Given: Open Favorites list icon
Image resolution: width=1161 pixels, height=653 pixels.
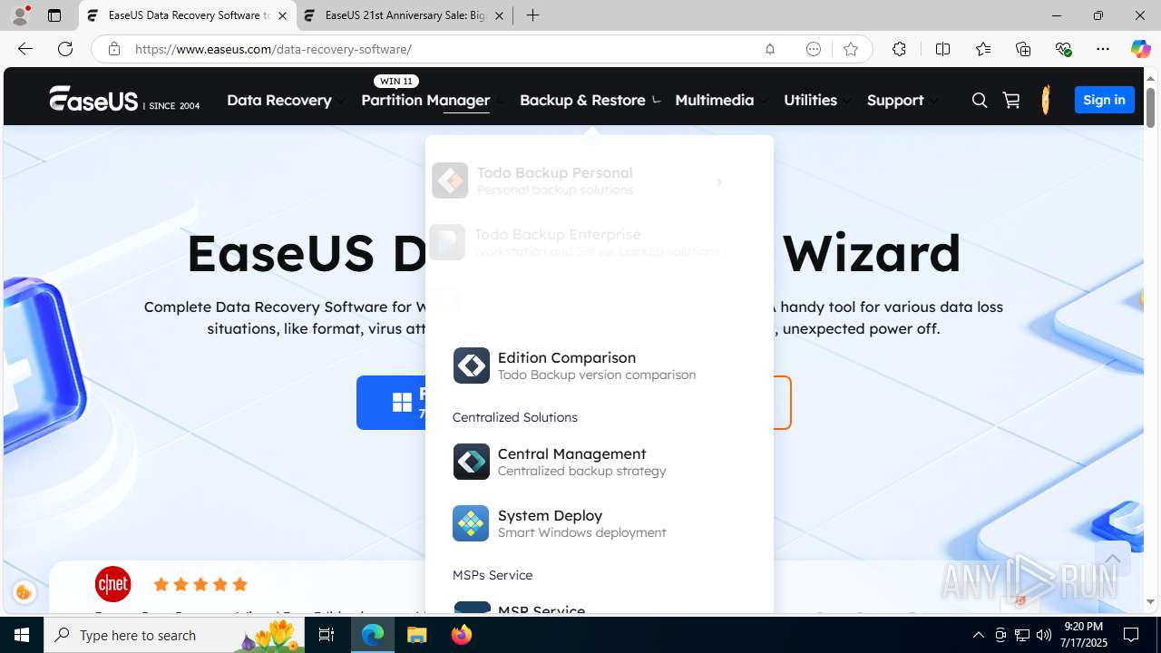Looking at the screenshot, I should pyautogui.click(x=983, y=49).
